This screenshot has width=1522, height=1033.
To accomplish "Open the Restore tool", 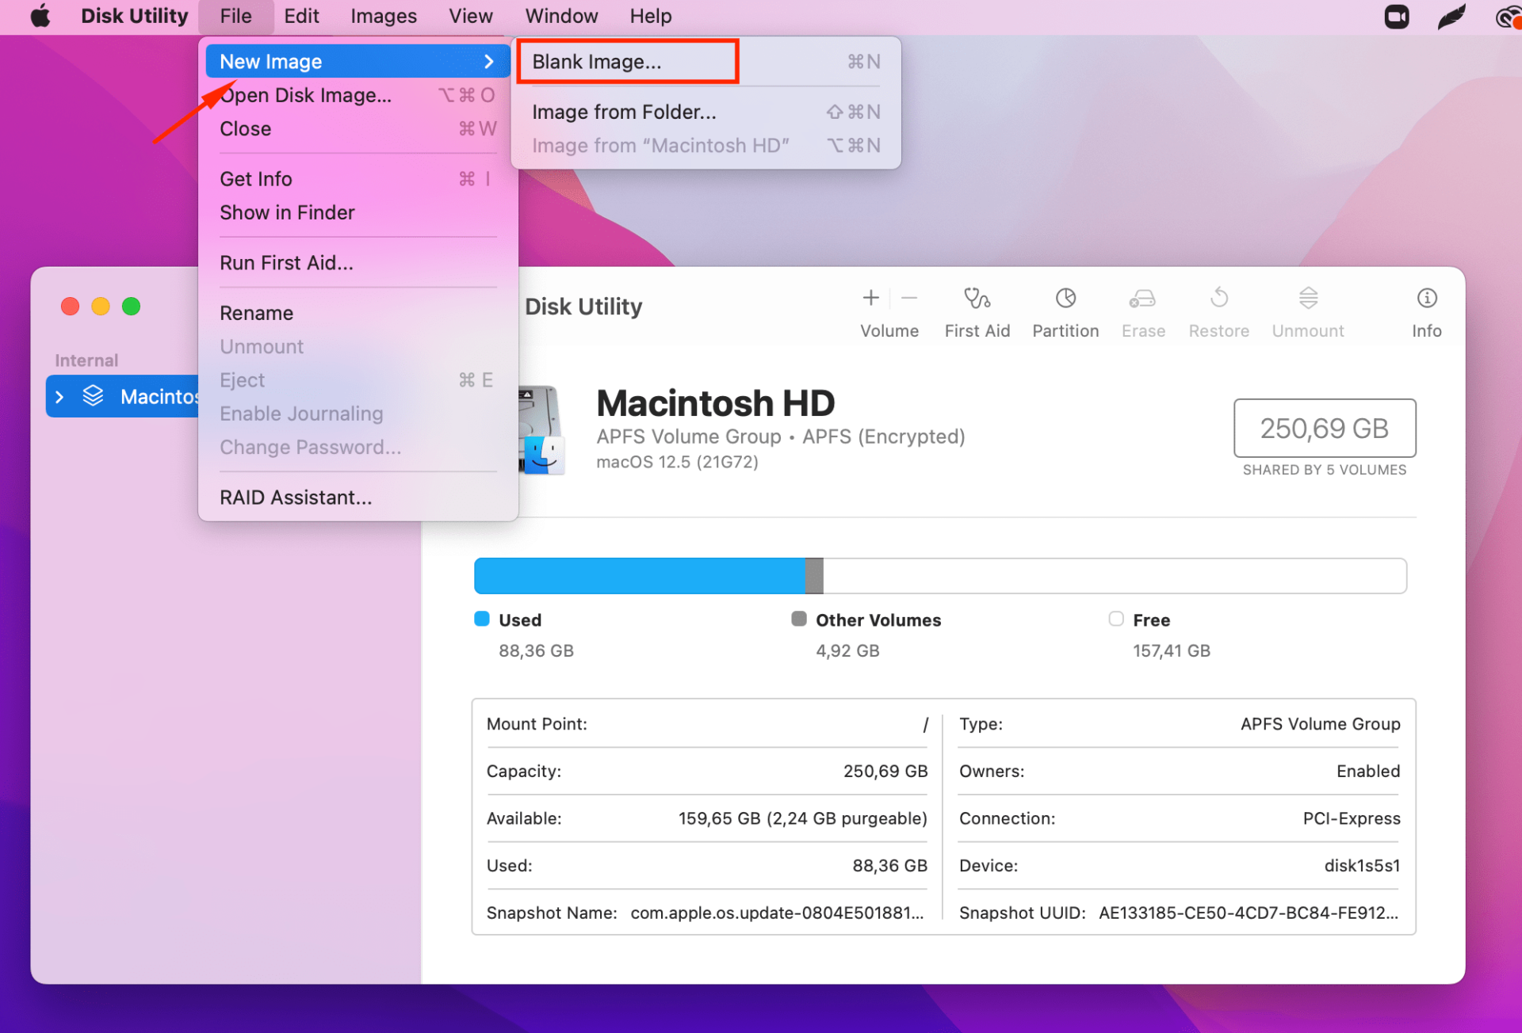I will coord(1218,311).
